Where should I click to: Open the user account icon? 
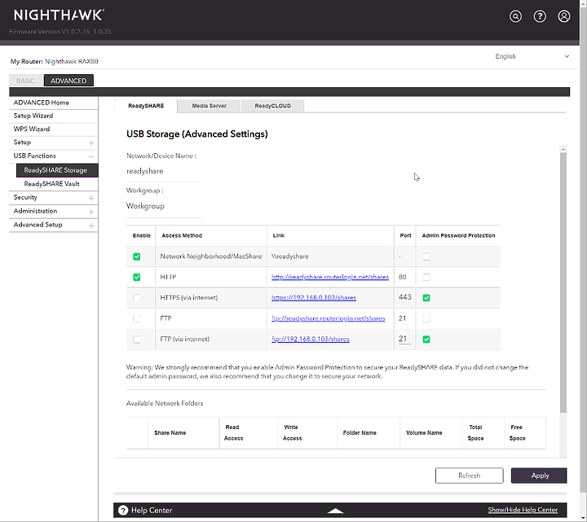pos(564,16)
